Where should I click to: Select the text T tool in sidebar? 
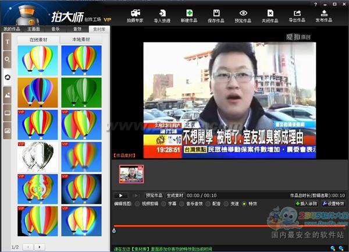pyautogui.click(x=8, y=42)
